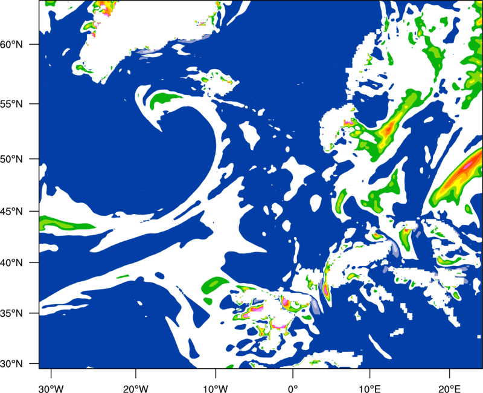This screenshot has width=483, height=393.
Task: Click the 30°W longitude label
Action: coord(51,389)
